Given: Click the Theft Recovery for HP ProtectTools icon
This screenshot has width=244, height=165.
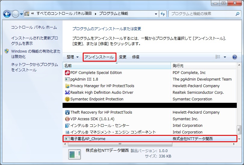Looking at the screenshot, I should pyautogui.click(x=67, y=112).
